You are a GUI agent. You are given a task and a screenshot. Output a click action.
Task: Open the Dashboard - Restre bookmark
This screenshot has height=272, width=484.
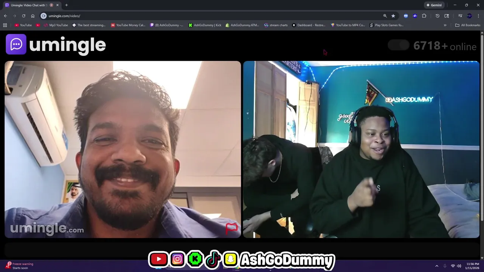click(x=309, y=25)
